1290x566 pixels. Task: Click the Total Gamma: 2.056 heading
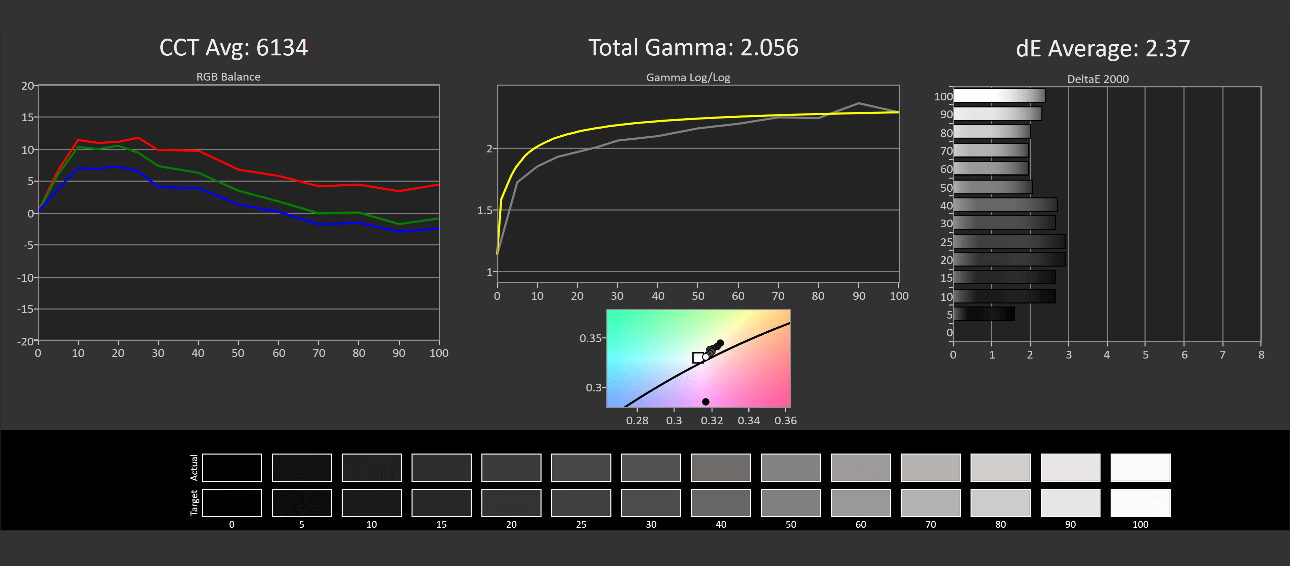(x=693, y=48)
